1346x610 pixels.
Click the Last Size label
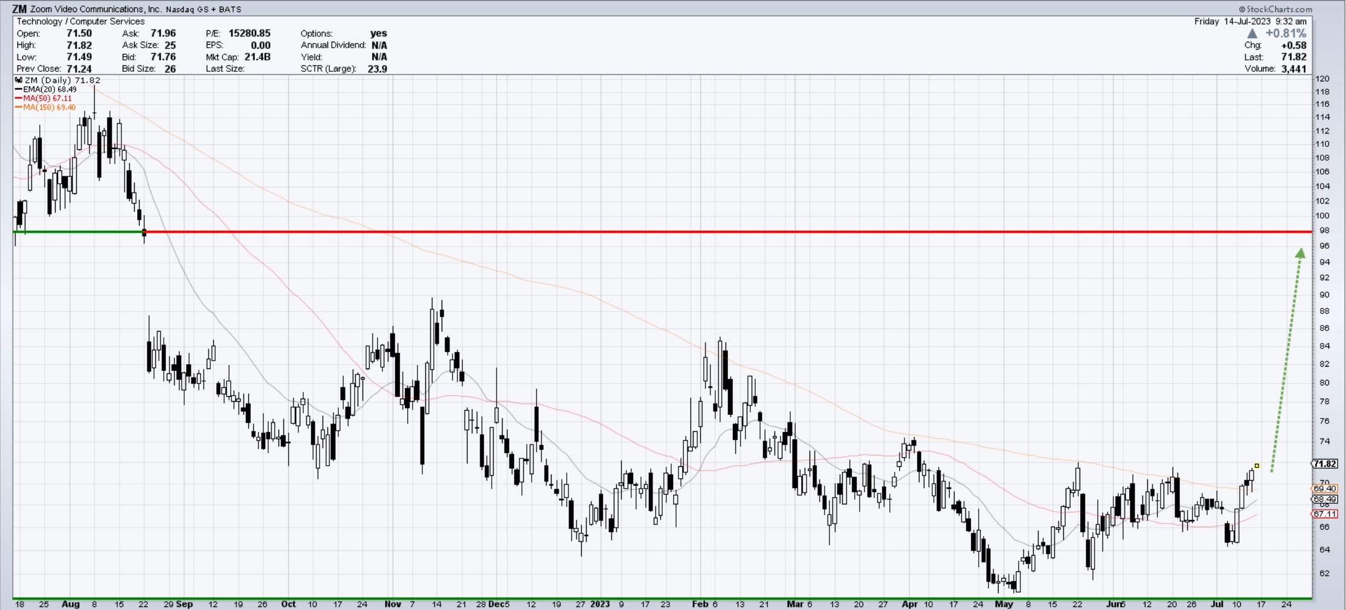[x=225, y=69]
